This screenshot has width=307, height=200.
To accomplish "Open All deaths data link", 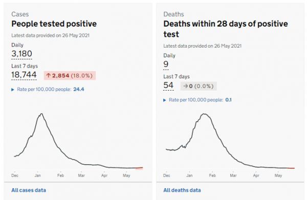I will click(182, 190).
